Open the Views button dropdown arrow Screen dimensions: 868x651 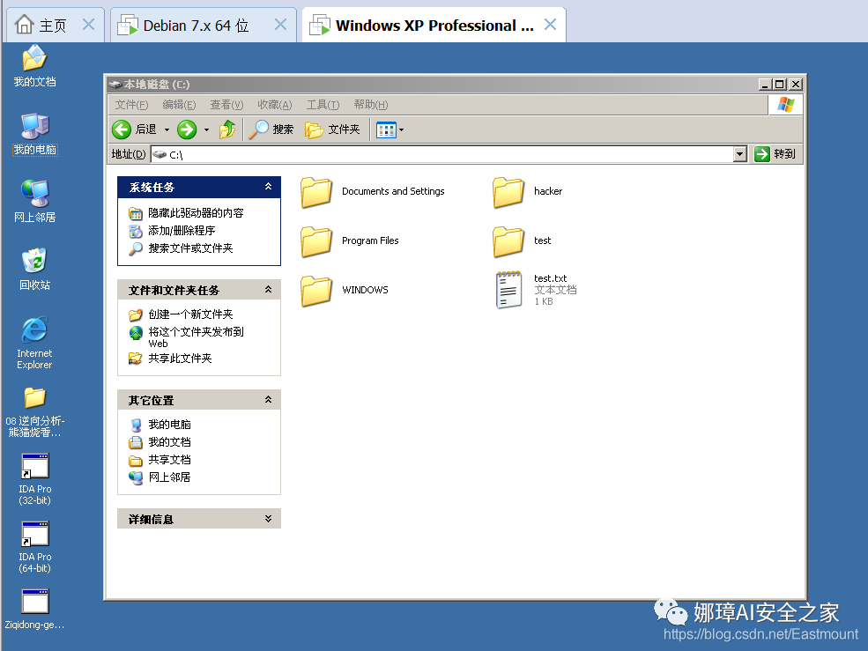click(x=401, y=130)
